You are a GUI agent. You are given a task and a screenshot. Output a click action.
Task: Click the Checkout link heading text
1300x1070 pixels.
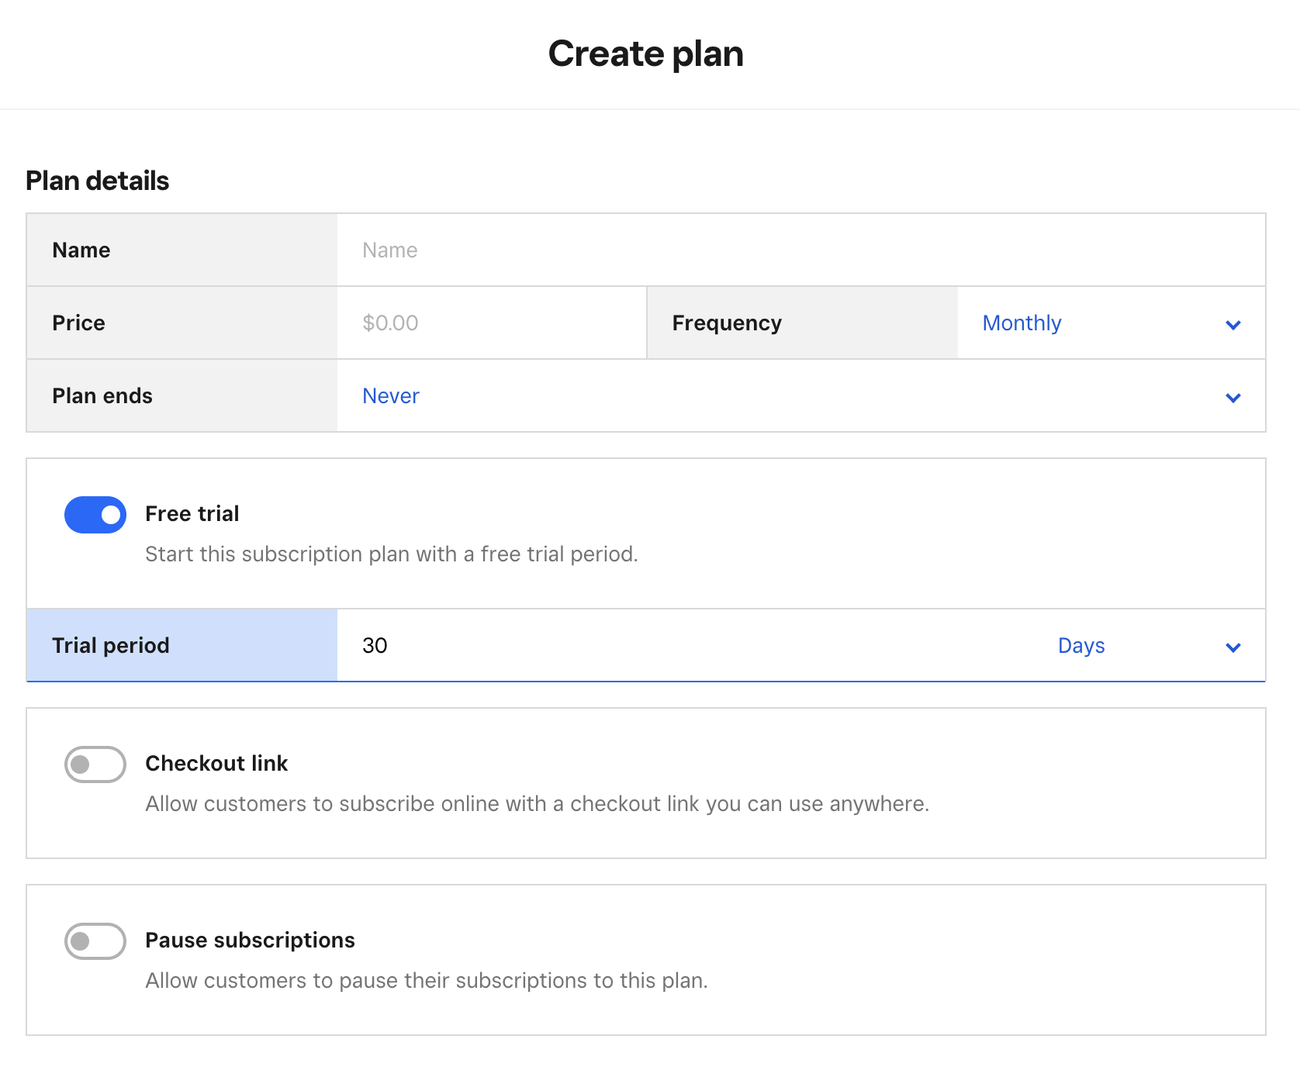coord(216,764)
